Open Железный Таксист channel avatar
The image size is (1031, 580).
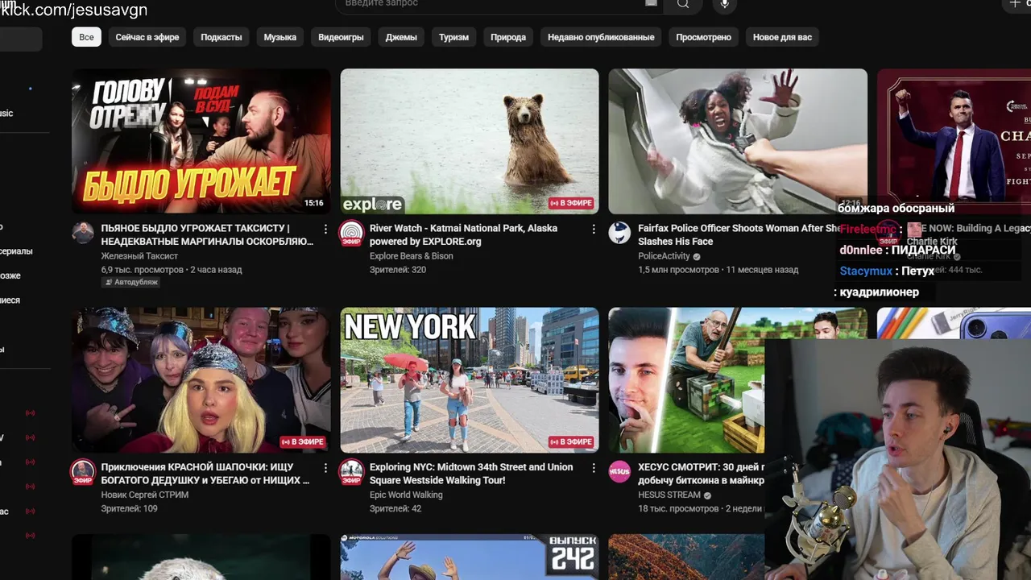pos(83,233)
